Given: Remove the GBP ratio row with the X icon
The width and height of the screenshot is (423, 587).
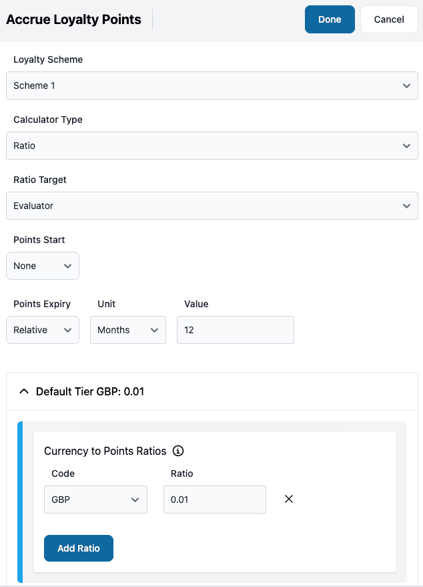Looking at the screenshot, I should click(288, 499).
